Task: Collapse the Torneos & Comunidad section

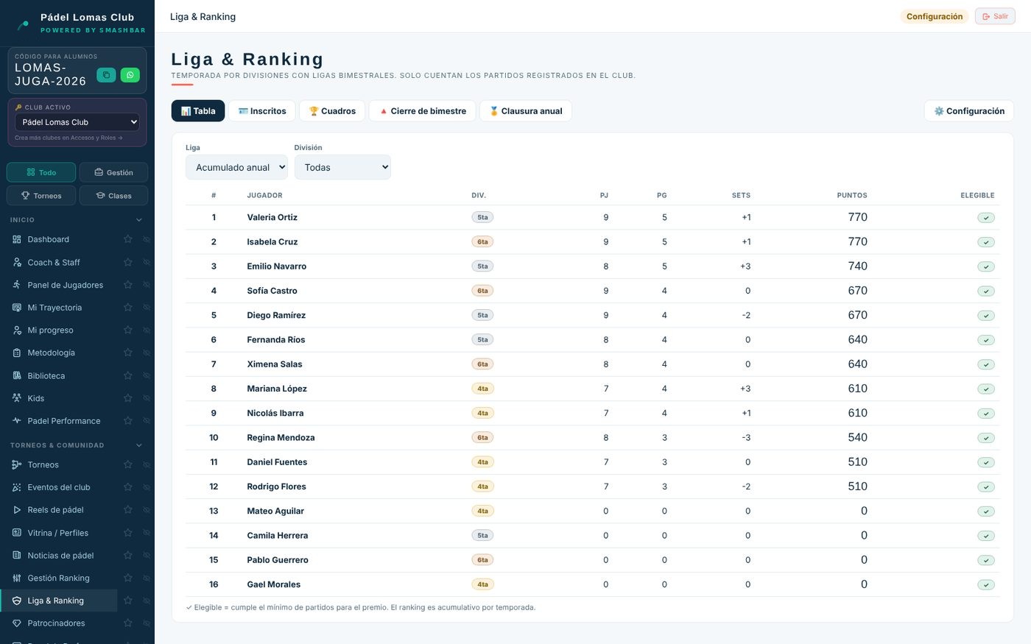Action: (139, 445)
